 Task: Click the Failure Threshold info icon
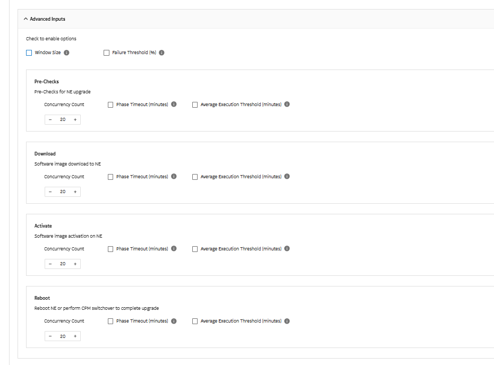[x=161, y=53]
